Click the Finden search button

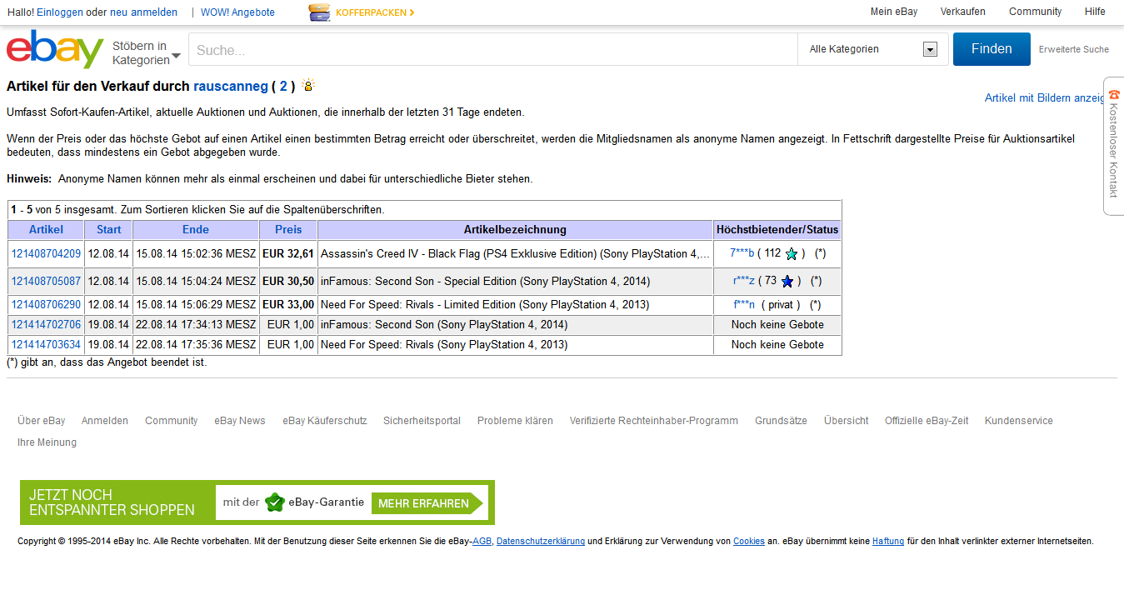[992, 49]
